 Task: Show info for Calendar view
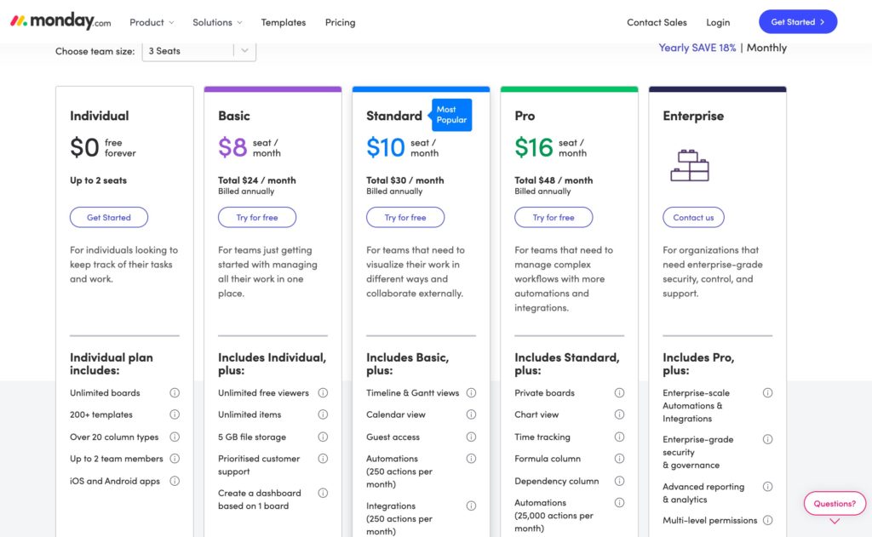pos(471,414)
